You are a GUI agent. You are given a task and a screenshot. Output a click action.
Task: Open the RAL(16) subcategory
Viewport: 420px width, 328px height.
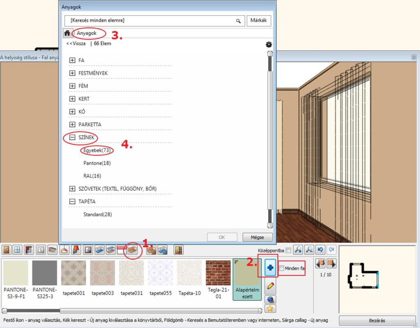pyautogui.click(x=92, y=176)
